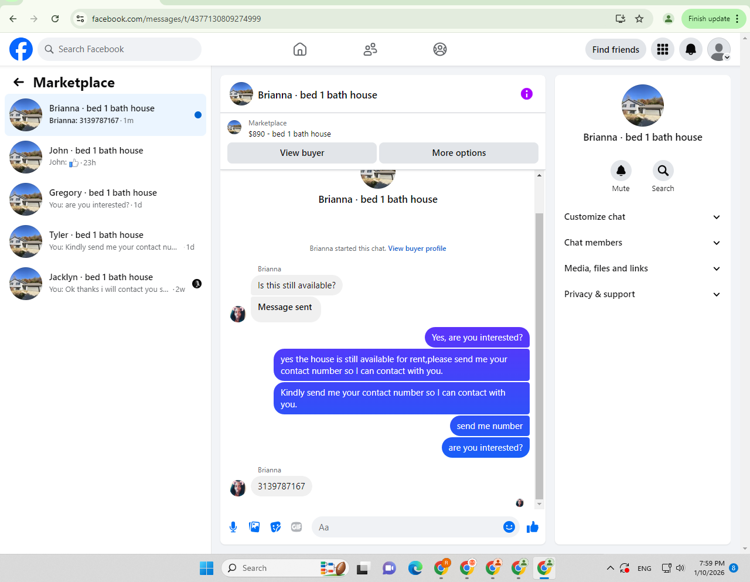Click the Finish update button

[x=714, y=19]
